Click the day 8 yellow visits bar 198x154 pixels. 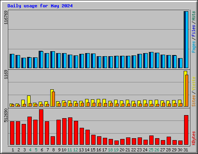51,98
